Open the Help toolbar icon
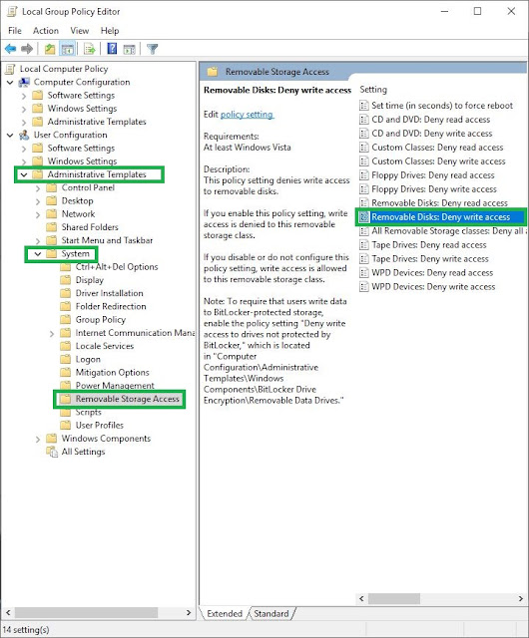The width and height of the screenshot is (529, 638). [x=112, y=49]
